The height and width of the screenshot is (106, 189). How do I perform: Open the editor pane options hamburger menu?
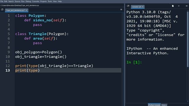click(121, 9)
